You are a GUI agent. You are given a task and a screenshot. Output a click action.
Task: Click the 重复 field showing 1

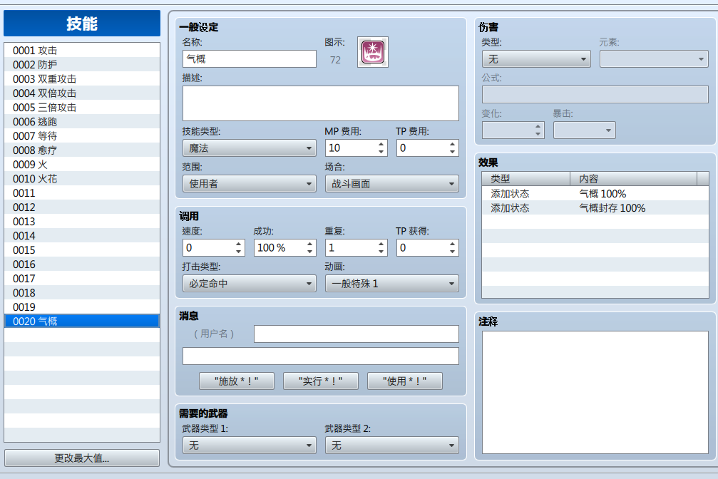coord(357,248)
